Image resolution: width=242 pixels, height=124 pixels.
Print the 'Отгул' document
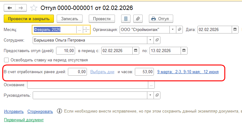point(161,19)
